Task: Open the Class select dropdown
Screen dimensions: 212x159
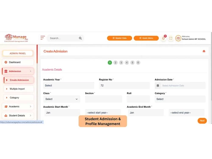Action: tap(61, 99)
